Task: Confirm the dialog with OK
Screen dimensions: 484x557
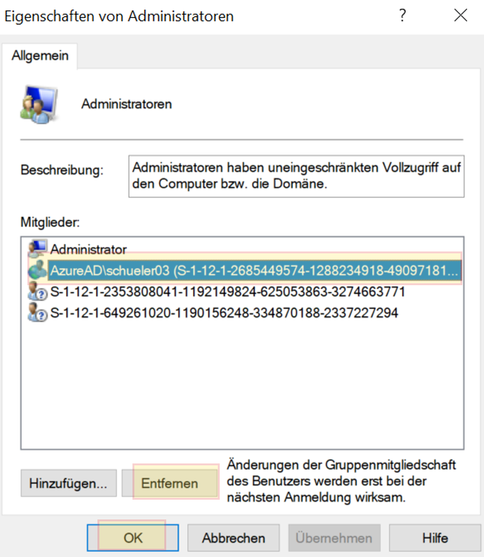Action: [132, 538]
